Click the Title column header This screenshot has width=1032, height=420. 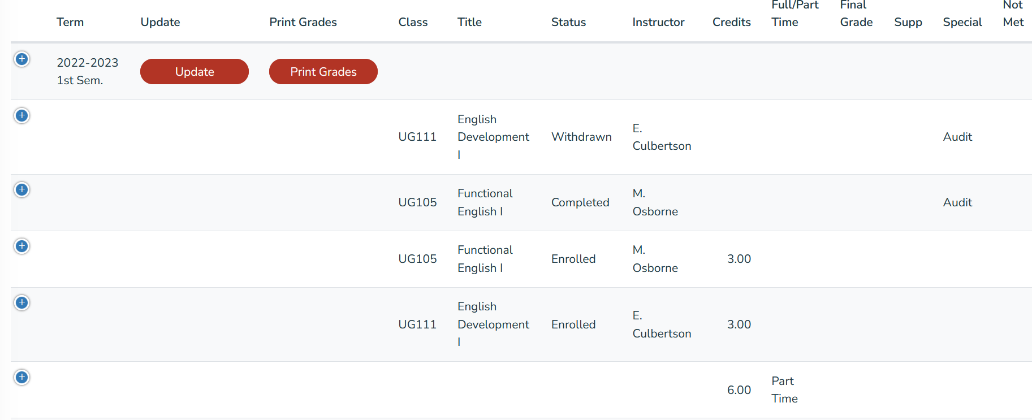[x=469, y=22]
